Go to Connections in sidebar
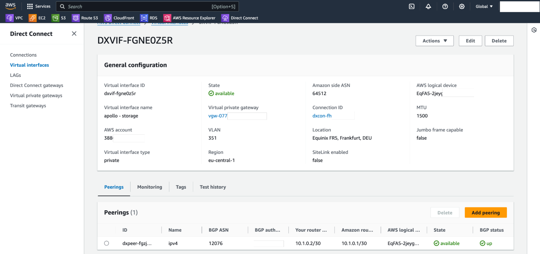Image resolution: width=540 pixels, height=254 pixels. click(23, 55)
